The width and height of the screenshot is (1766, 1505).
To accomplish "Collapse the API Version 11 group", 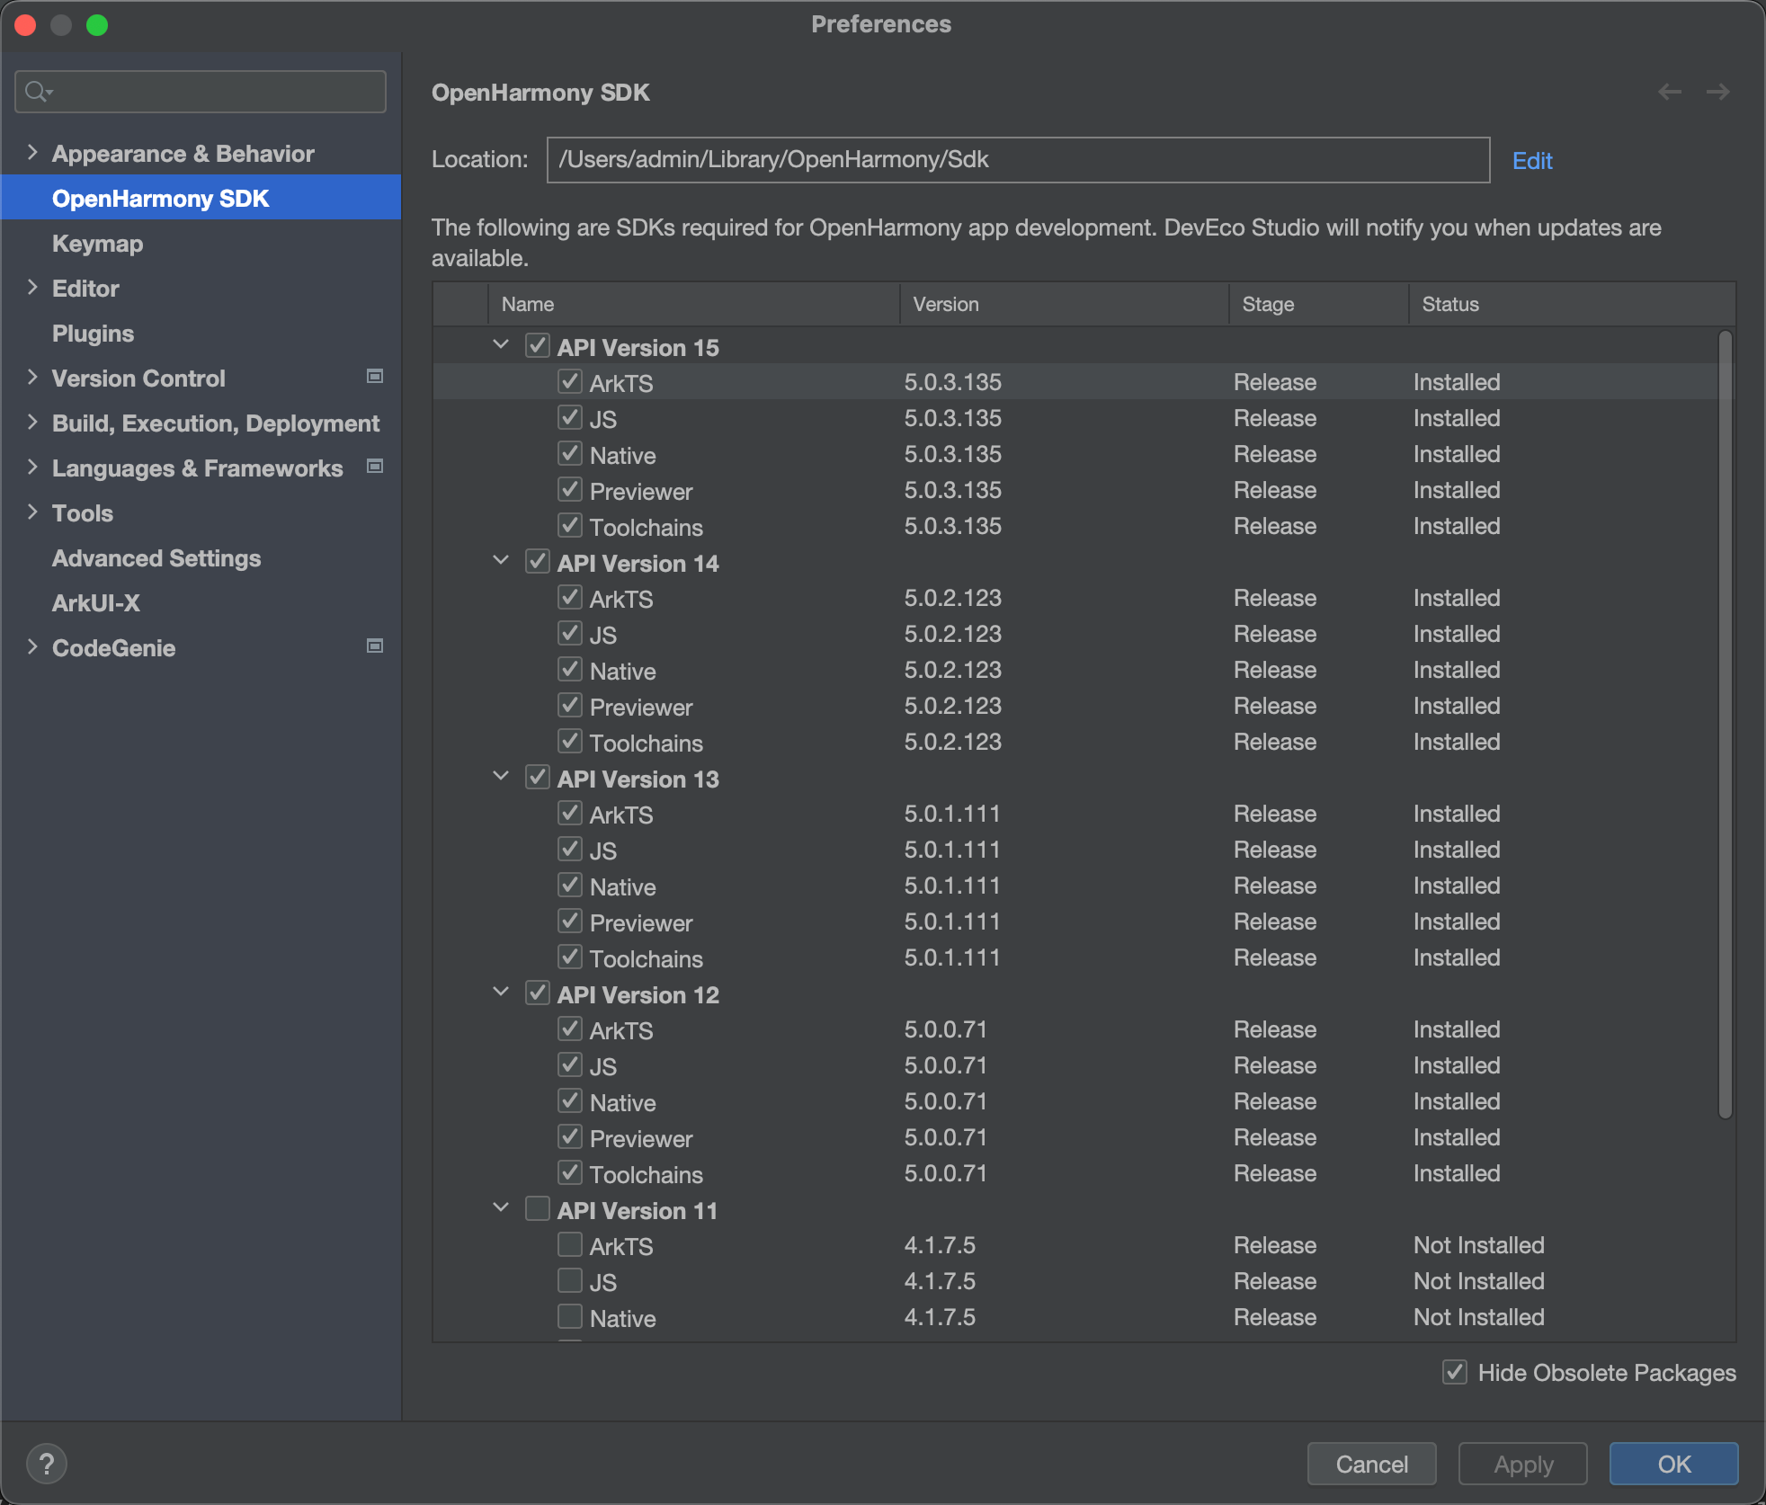I will [x=501, y=1208].
